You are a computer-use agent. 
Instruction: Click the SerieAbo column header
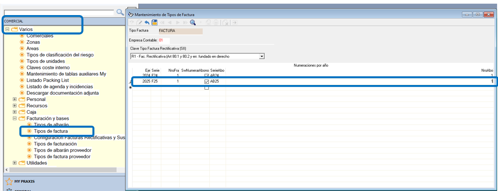tap(217, 70)
